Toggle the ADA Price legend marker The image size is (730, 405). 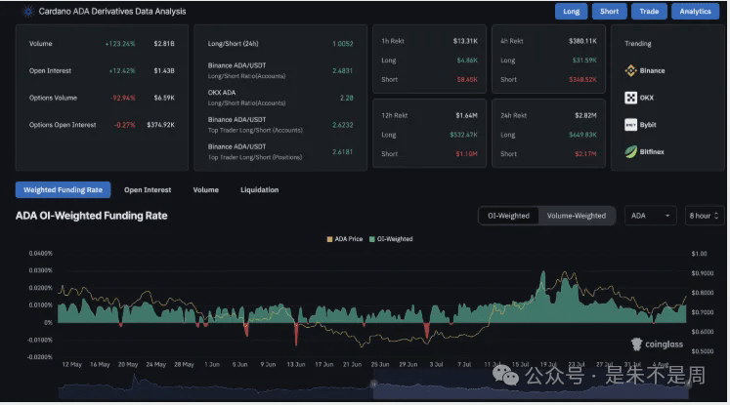[329, 239]
